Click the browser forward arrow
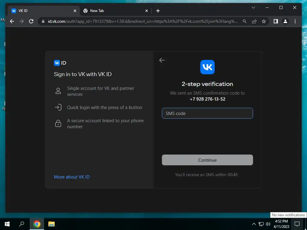 coord(22,21)
